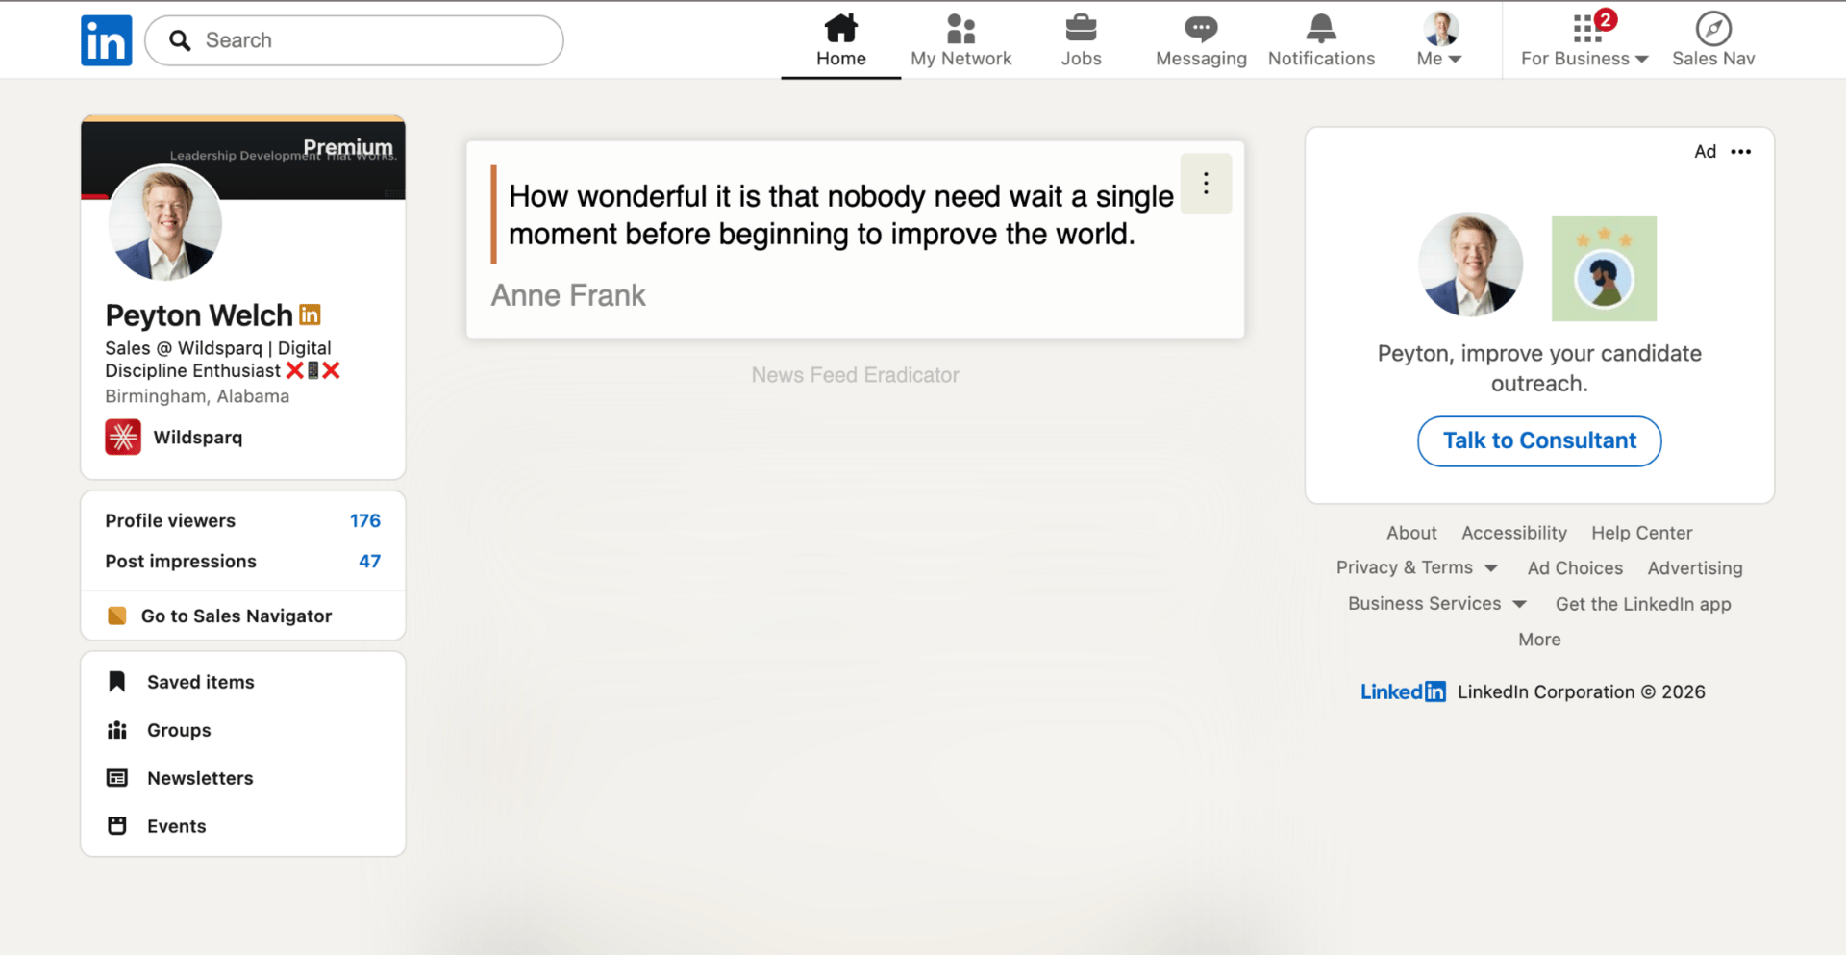Click the More footer link

pos(1539,640)
